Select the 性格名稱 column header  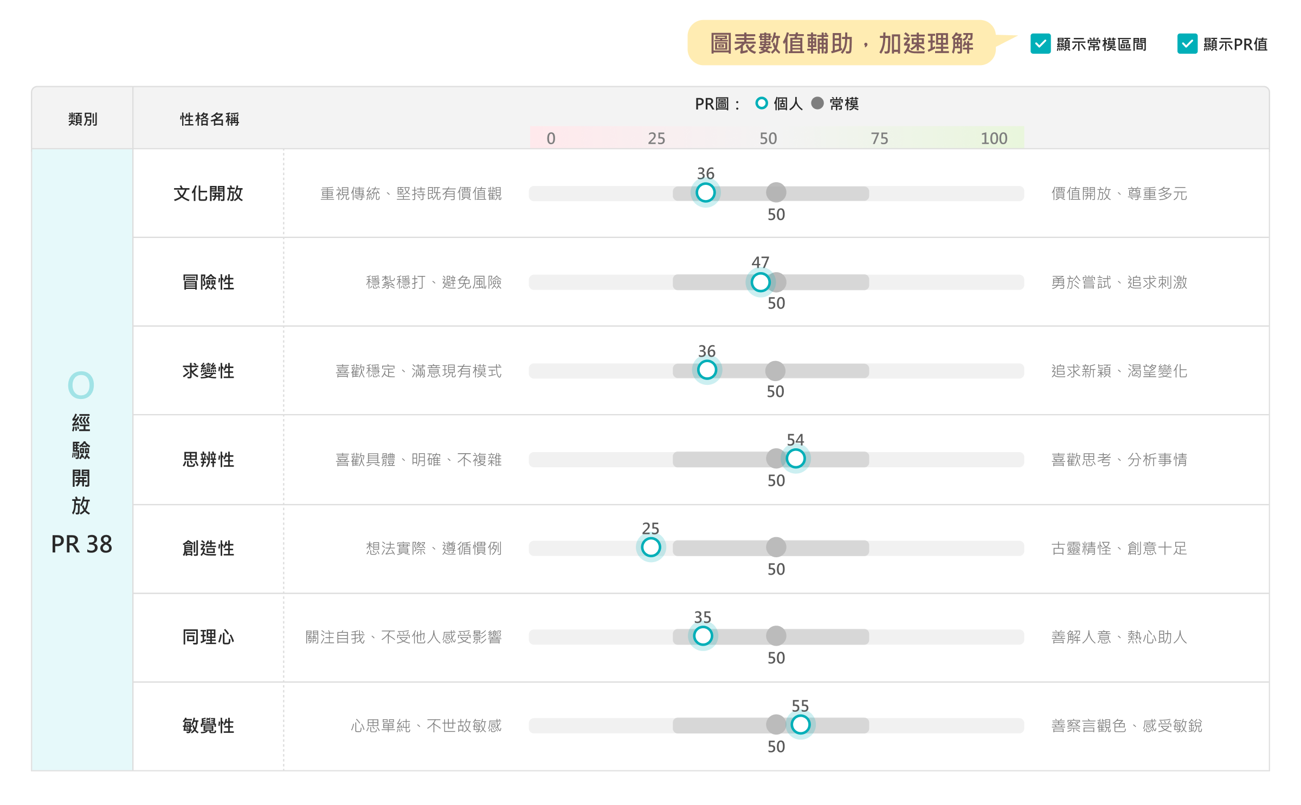tap(209, 119)
